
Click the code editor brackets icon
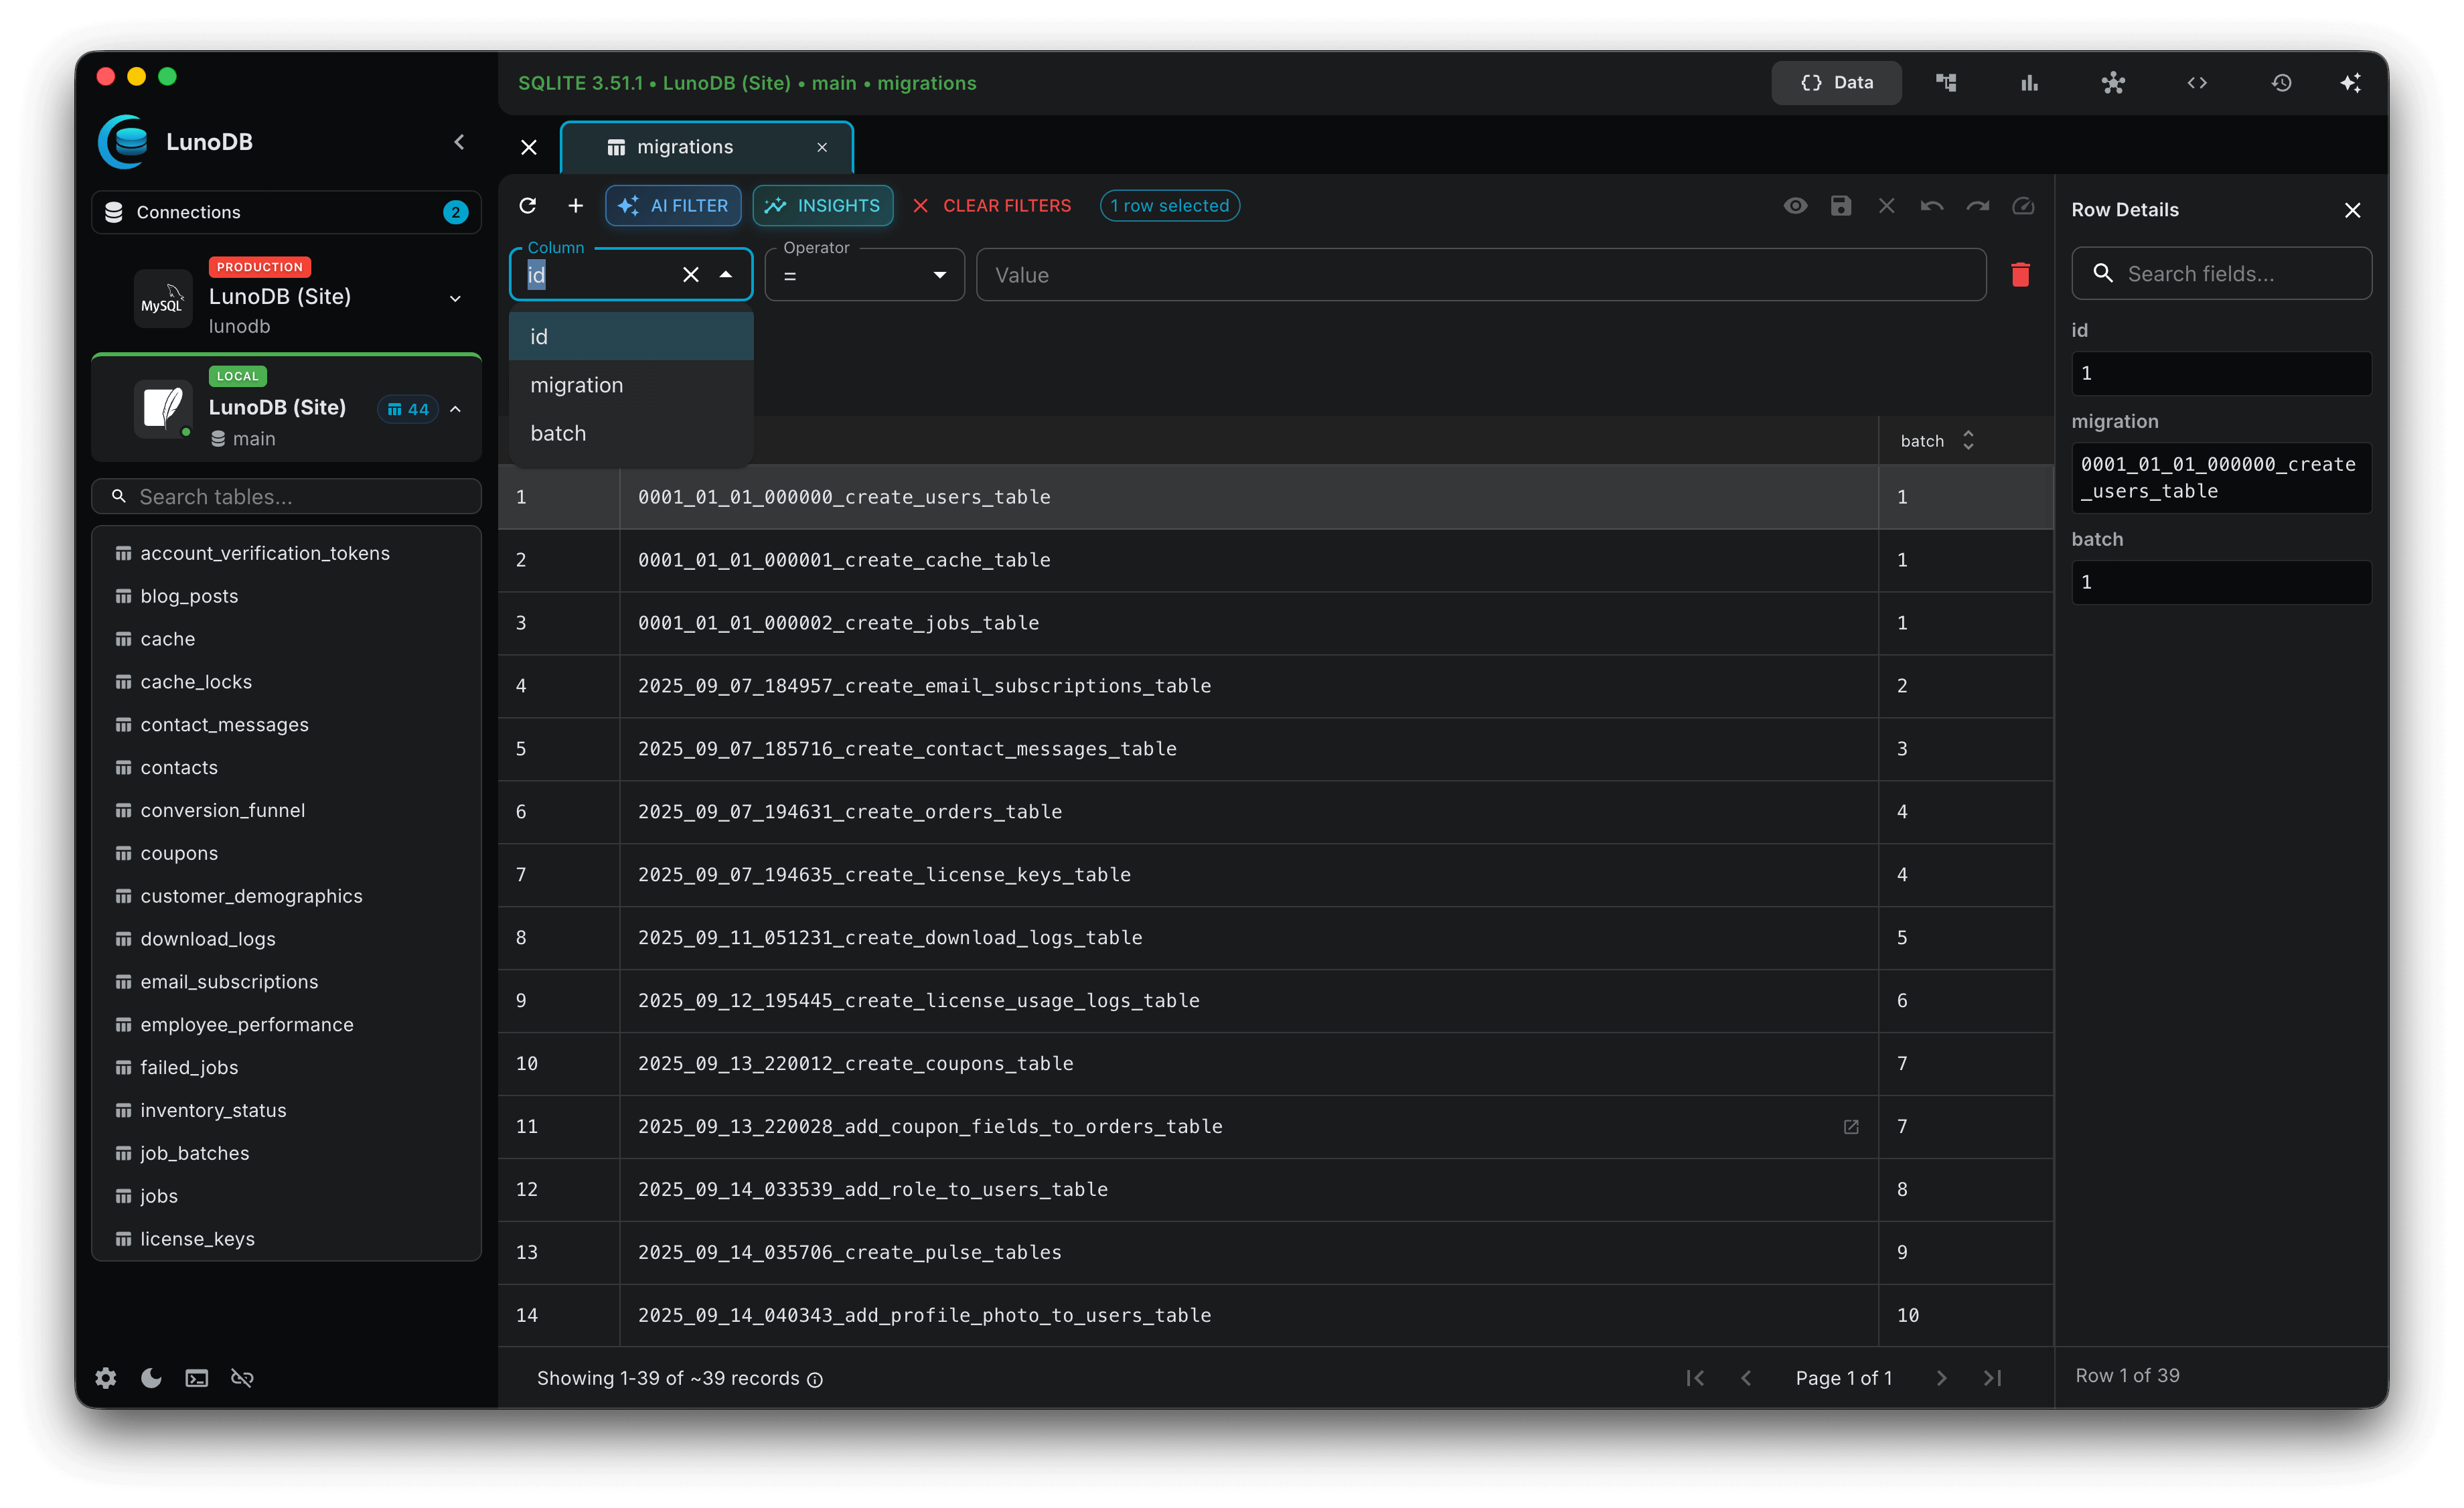coord(2197,83)
